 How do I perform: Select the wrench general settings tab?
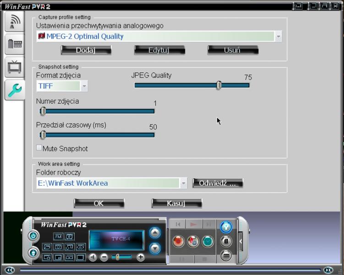tap(15, 90)
